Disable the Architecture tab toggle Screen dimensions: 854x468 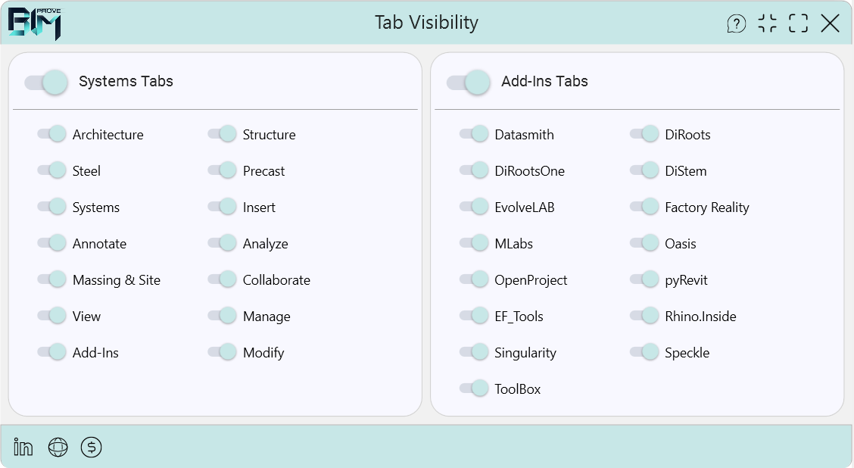tap(52, 134)
